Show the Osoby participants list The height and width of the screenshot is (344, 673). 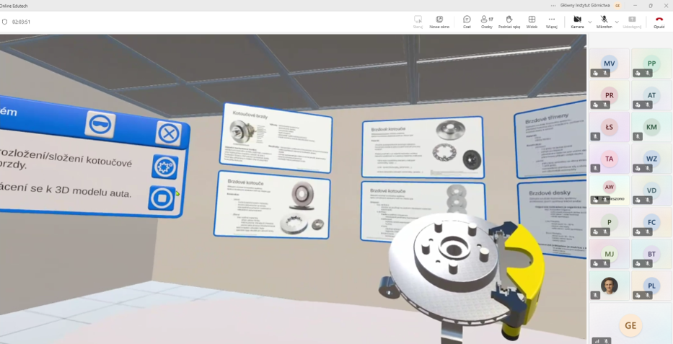(487, 22)
